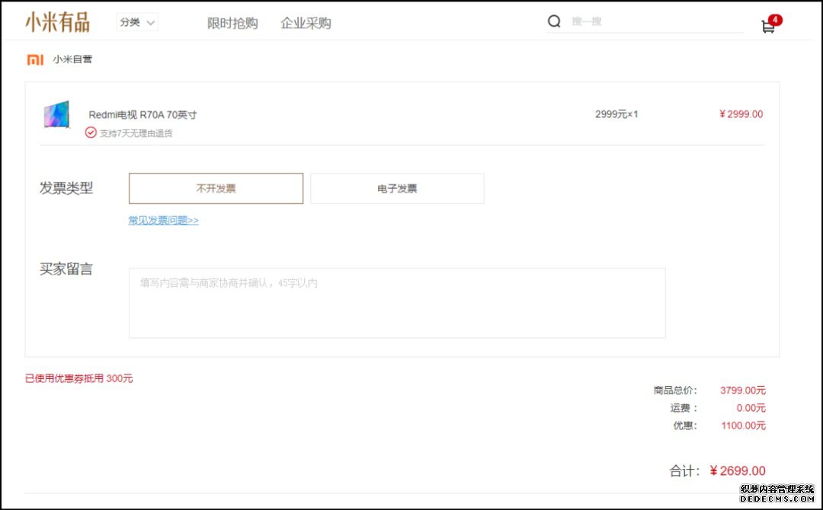The height and width of the screenshot is (510, 823).
Task: Select the 不开发票 invoice option
Action: point(216,188)
